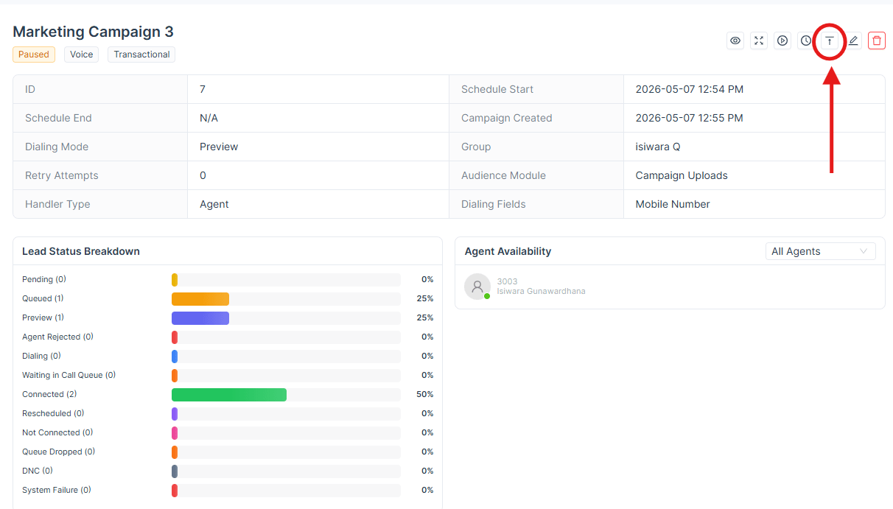Click the Agent Rejected (0) label
Image resolution: width=893 pixels, height=509 pixels.
coord(57,337)
